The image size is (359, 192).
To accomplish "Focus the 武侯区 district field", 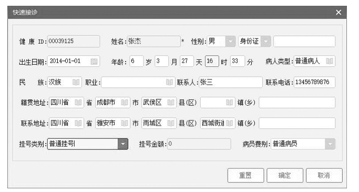I will pos(159,103).
